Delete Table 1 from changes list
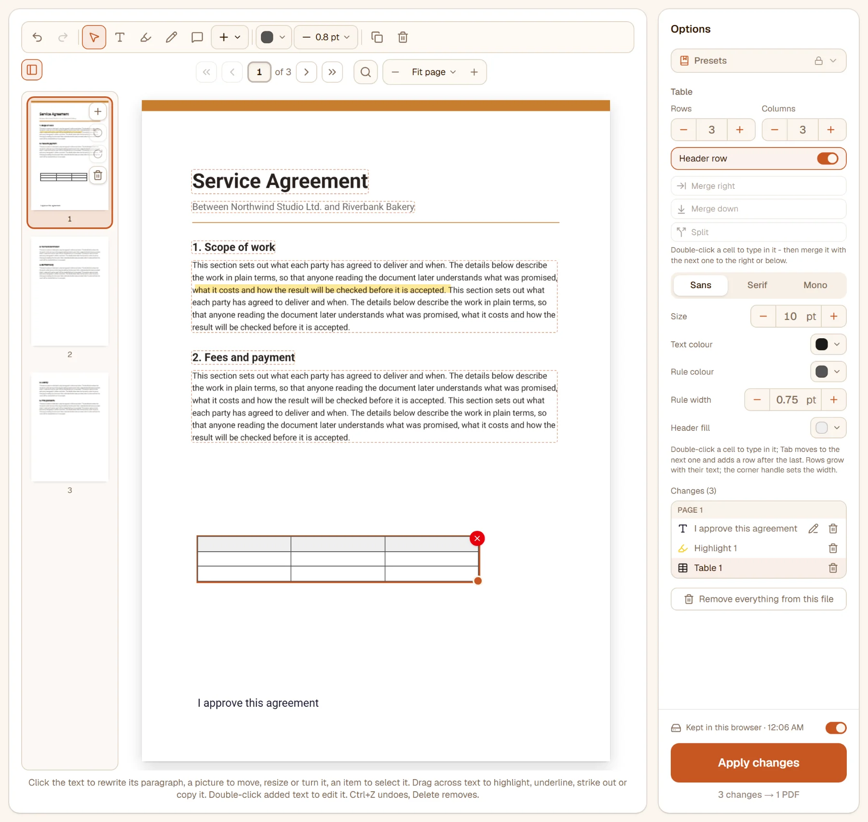This screenshot has width=868, height=822. tap(833, 568)
